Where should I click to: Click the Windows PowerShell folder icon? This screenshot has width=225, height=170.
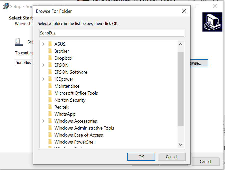(x=50, y=142)
